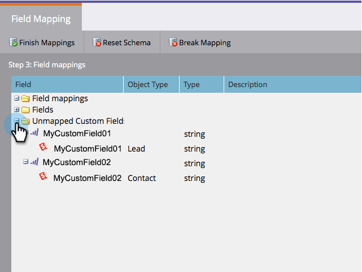Select the MyCustomFieldO1 Lead row
Image resolution: width=362 pixels, height=272 pixels.
point(88,149)
